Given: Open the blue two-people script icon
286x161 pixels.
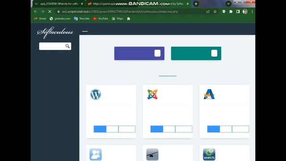Looking at the screenshot, I should pos(96,154).
